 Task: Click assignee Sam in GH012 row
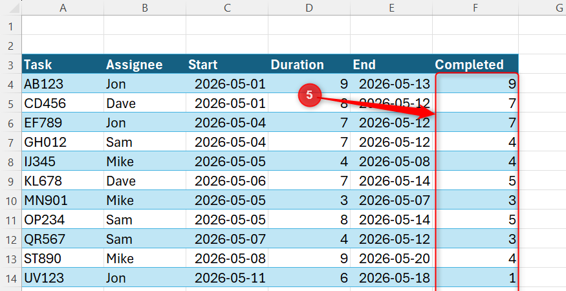point(145,142)
